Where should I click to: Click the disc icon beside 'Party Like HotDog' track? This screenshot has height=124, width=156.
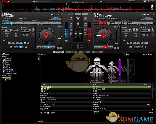pos(41,98)
